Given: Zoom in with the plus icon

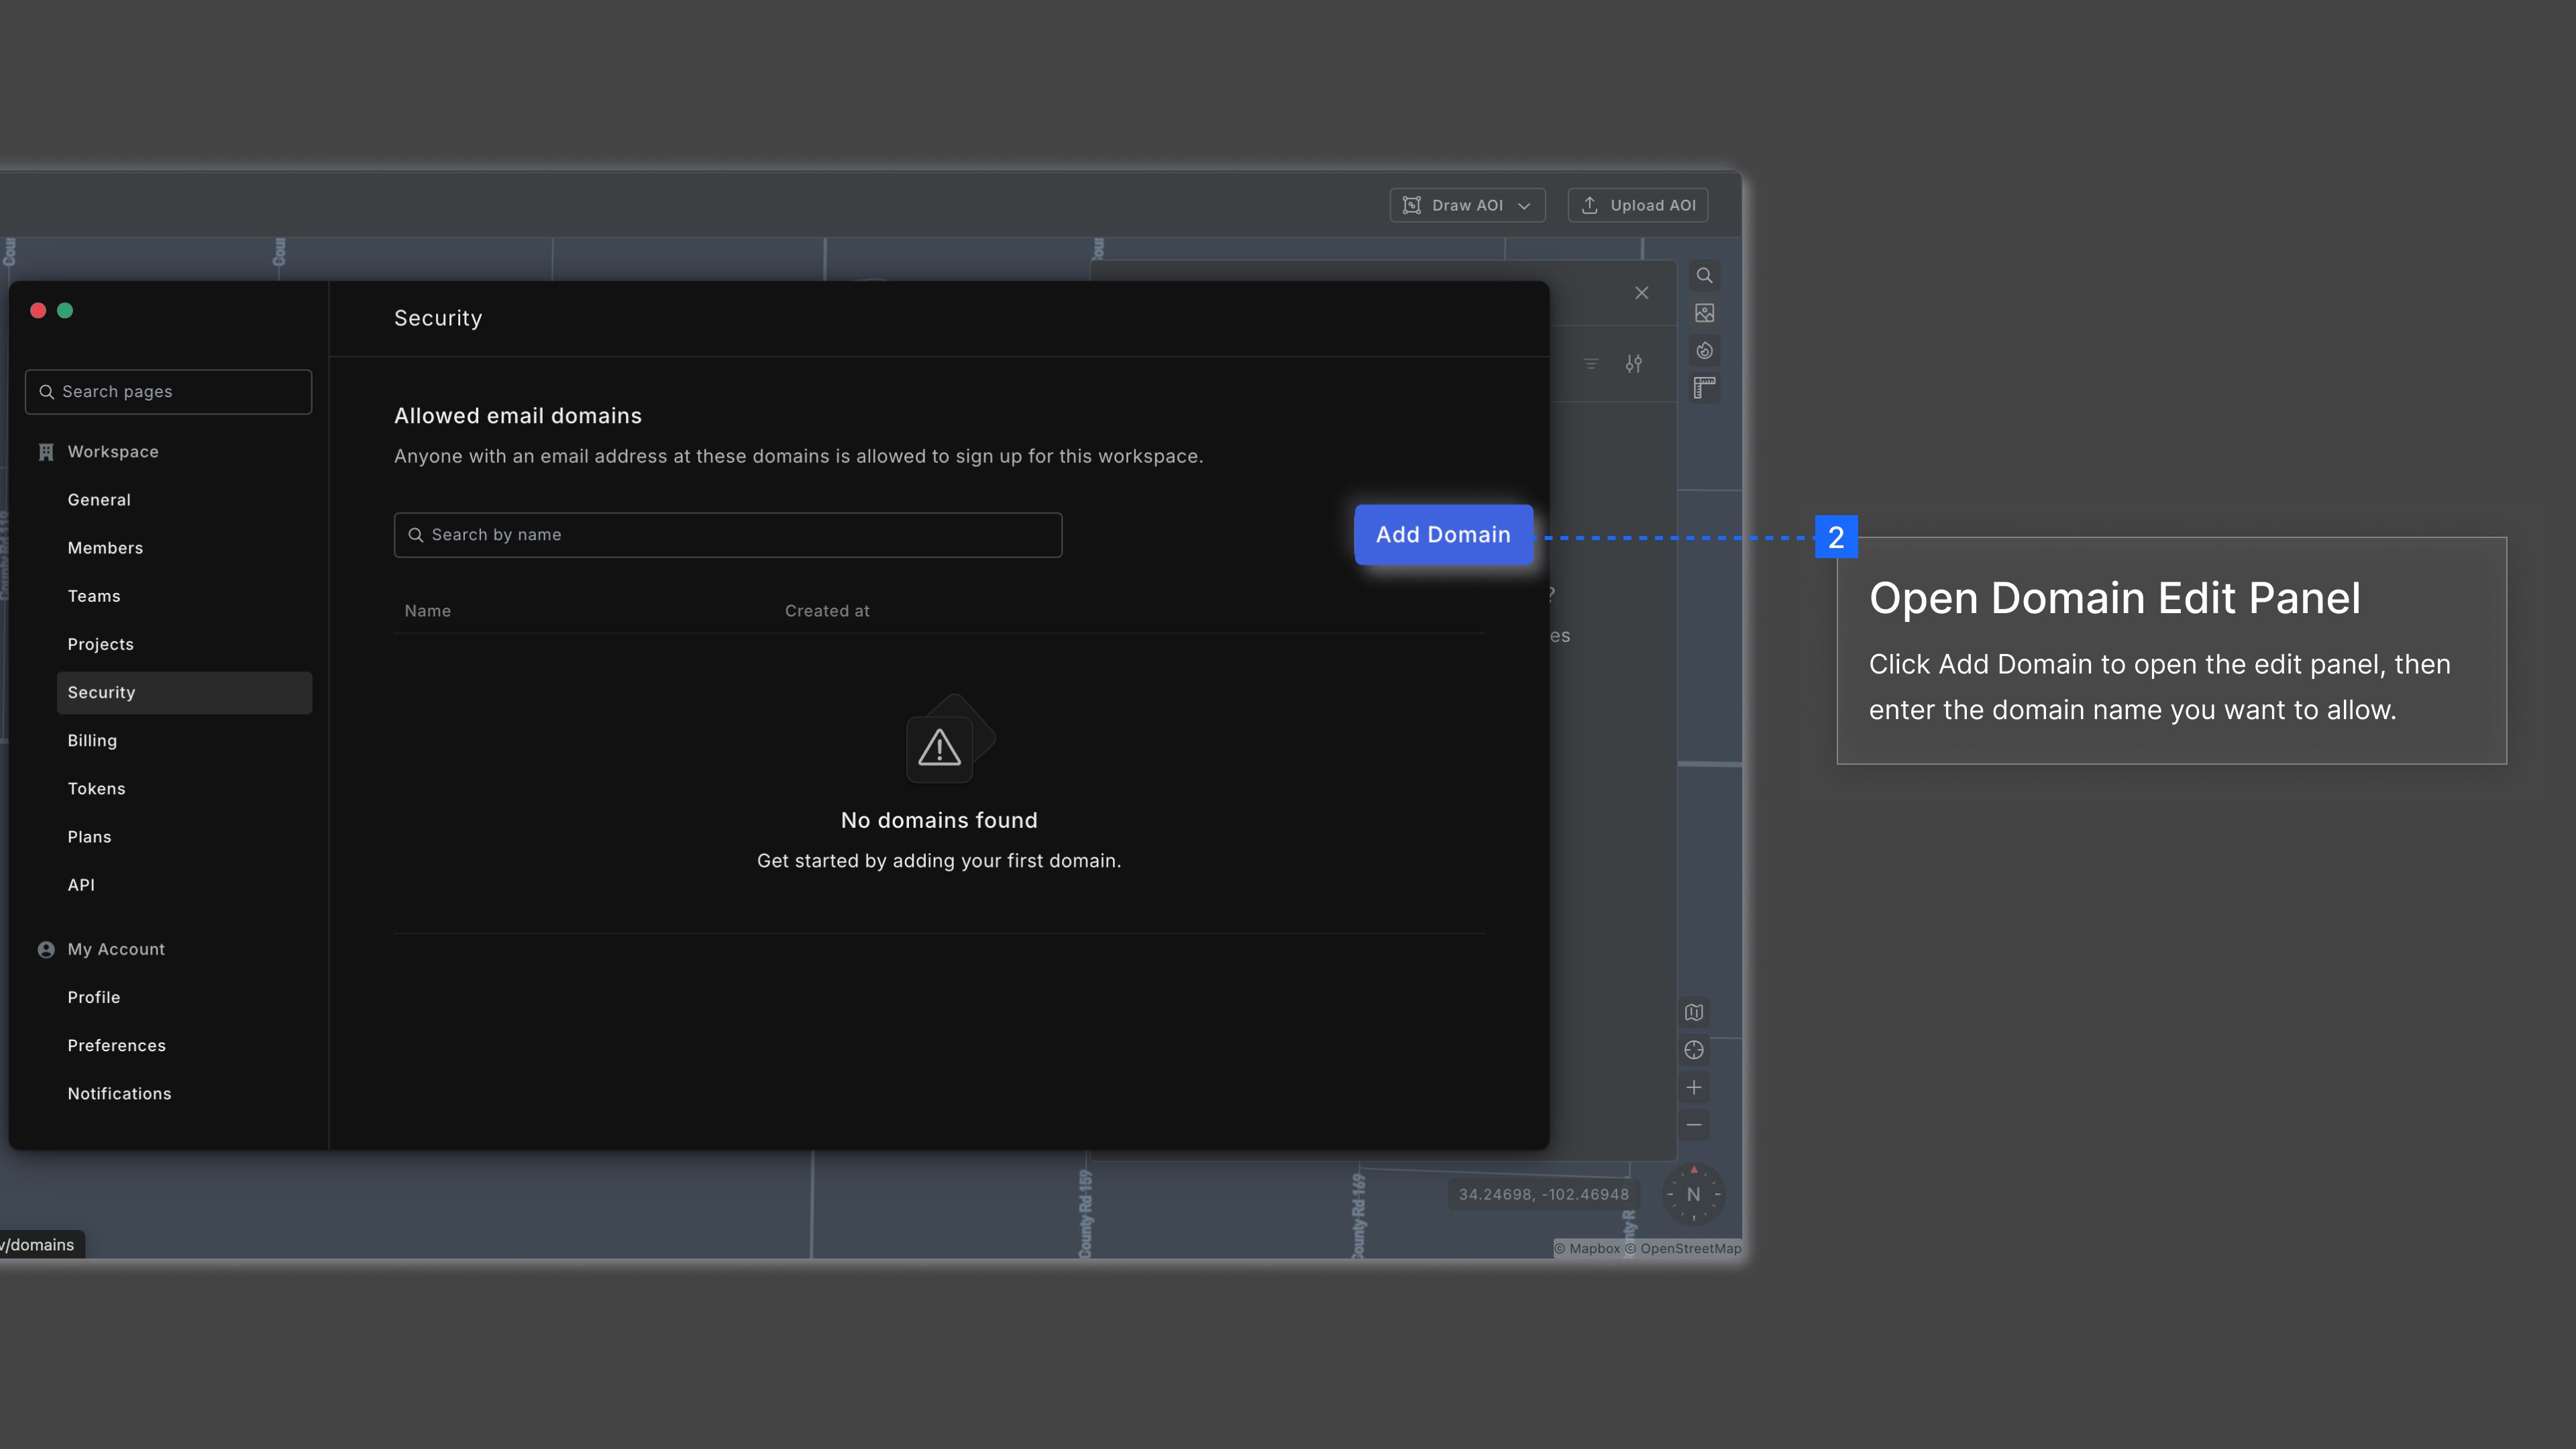Looking at the screenshot, I should point(1693,1088).
